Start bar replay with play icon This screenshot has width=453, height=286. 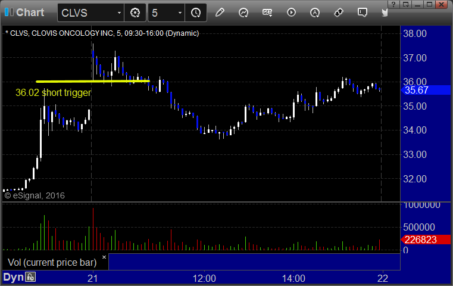[291, 13]
